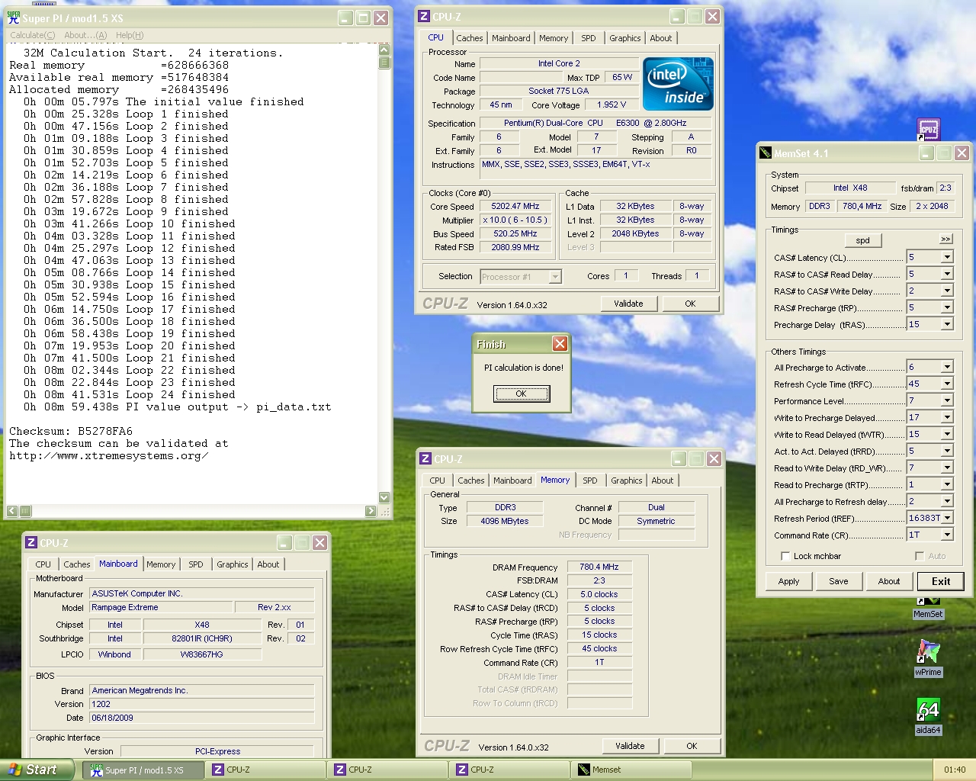Click the MemSet 4.1 title bar icon
Image resolution: width=976 pixels, height=781 pixels.
766,153
